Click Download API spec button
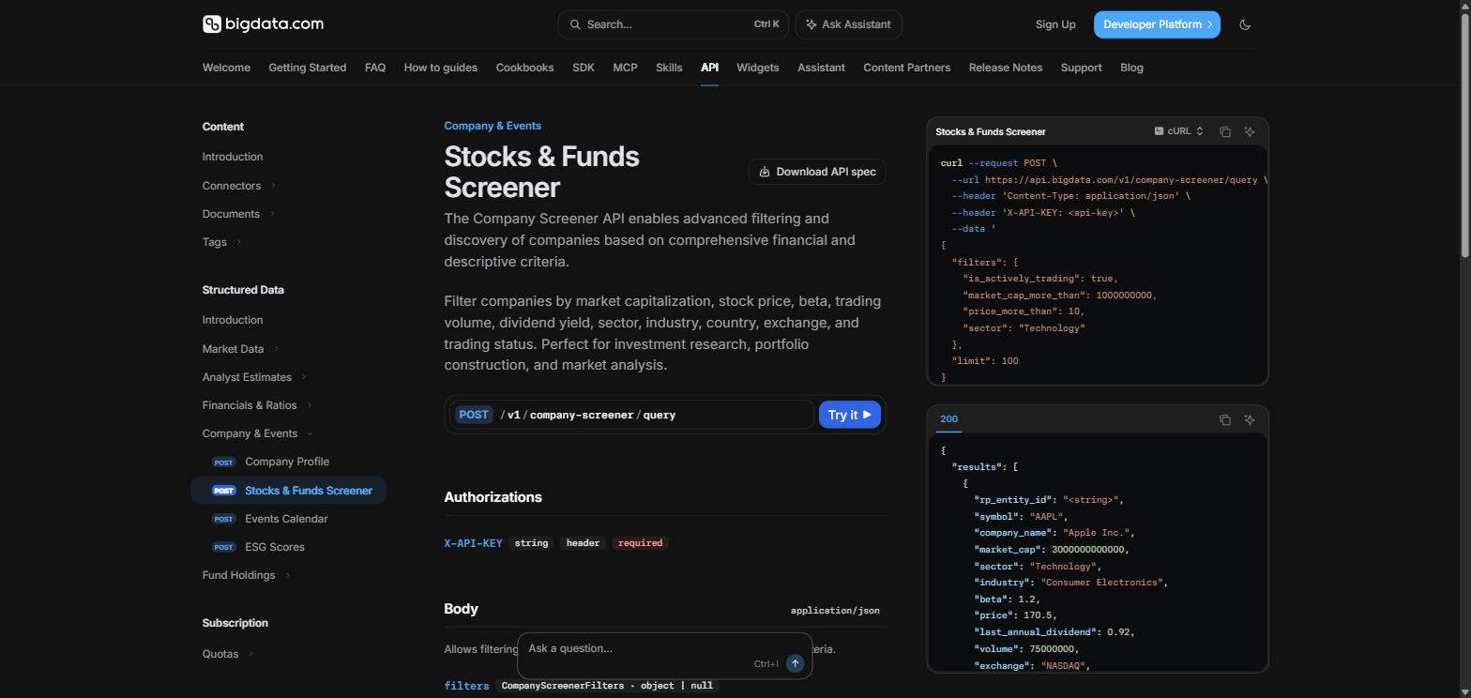This screenshot has width=1471, height=698. 817,172
